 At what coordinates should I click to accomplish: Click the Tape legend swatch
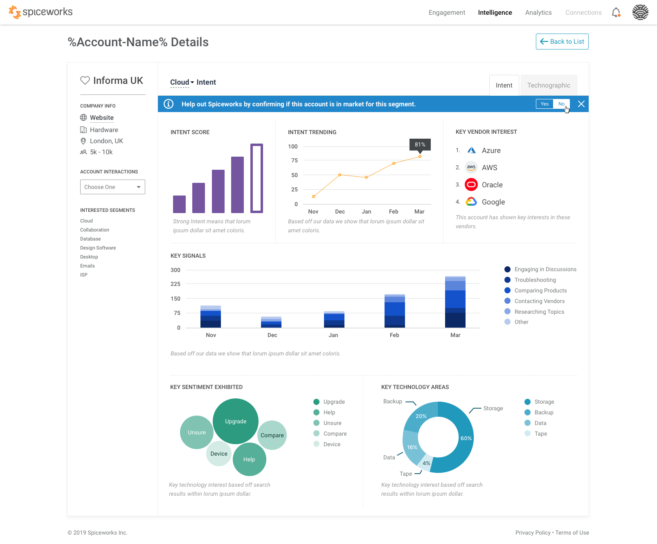pos(528,434)
